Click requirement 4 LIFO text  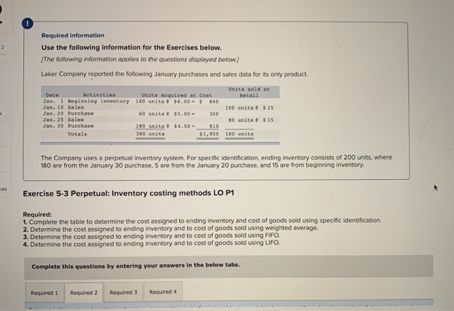point(151,243)
